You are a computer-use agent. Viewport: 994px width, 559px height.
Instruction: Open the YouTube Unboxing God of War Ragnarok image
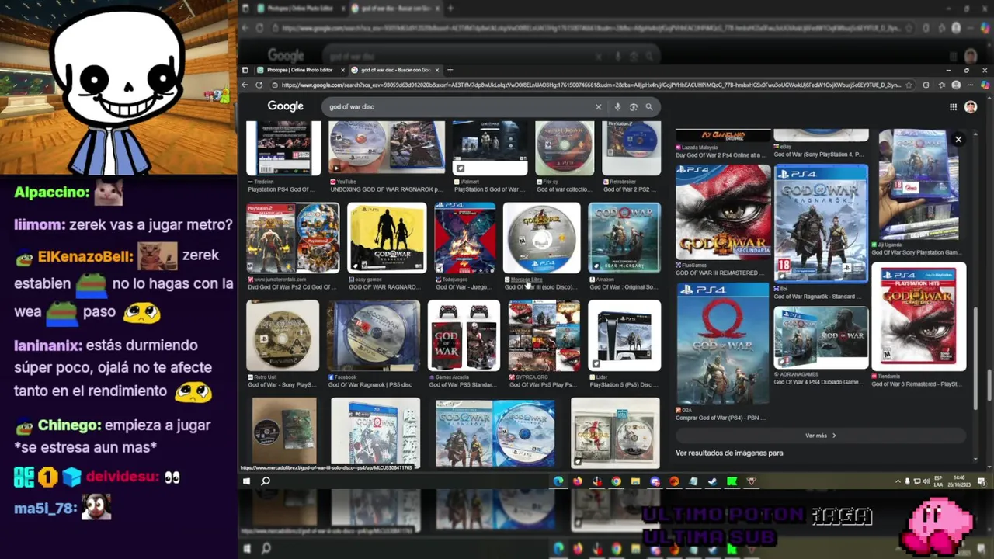(x=387, y=148)
